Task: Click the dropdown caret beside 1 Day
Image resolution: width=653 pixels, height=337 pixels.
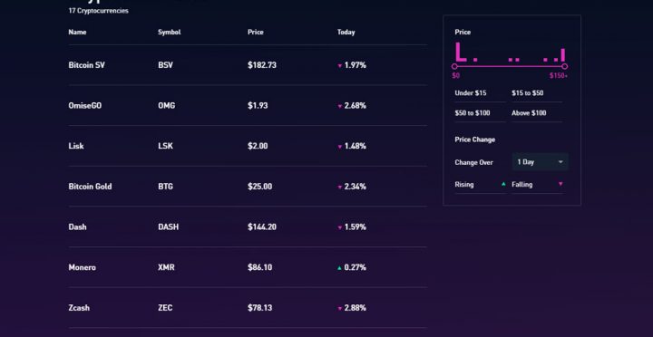Action: (x=560, y=162)
